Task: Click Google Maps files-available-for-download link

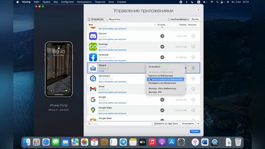Action: click(112, 113)
